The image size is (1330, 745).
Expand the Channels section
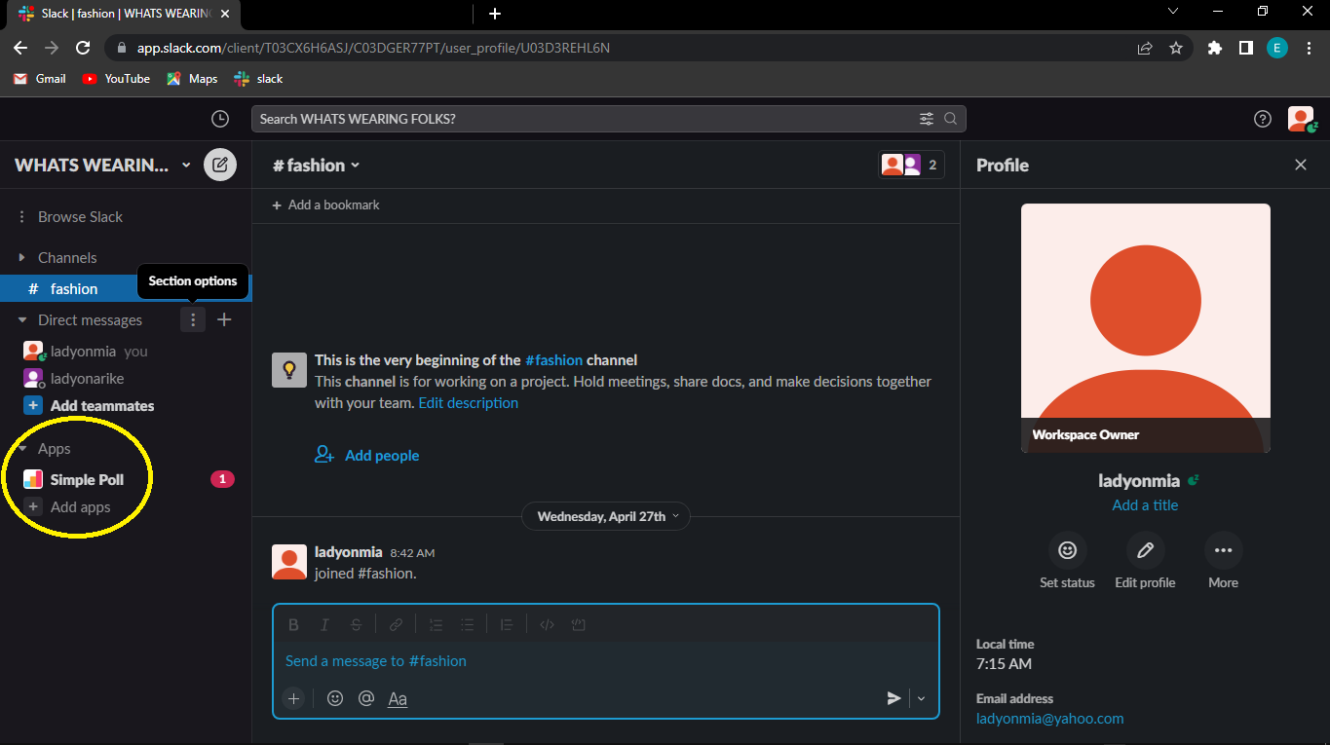(21, 257)
